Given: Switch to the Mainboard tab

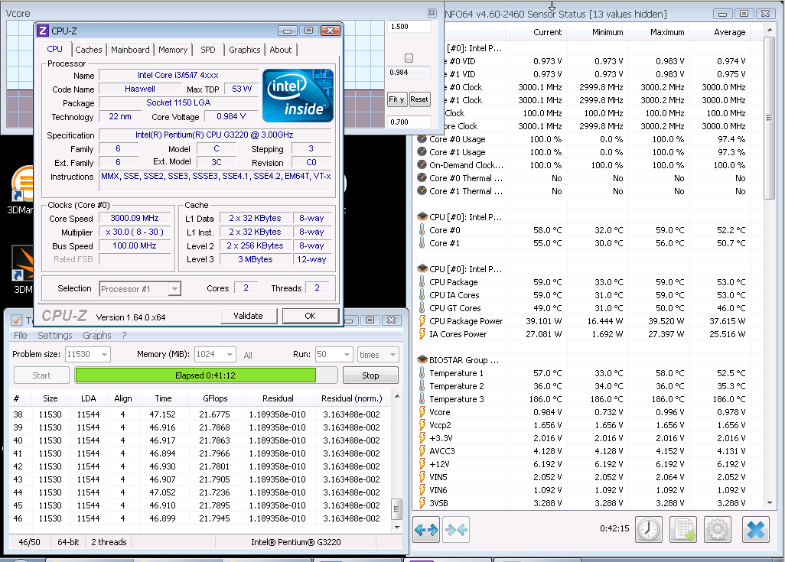Looking at the screenshot, I should tap(130, 50).
